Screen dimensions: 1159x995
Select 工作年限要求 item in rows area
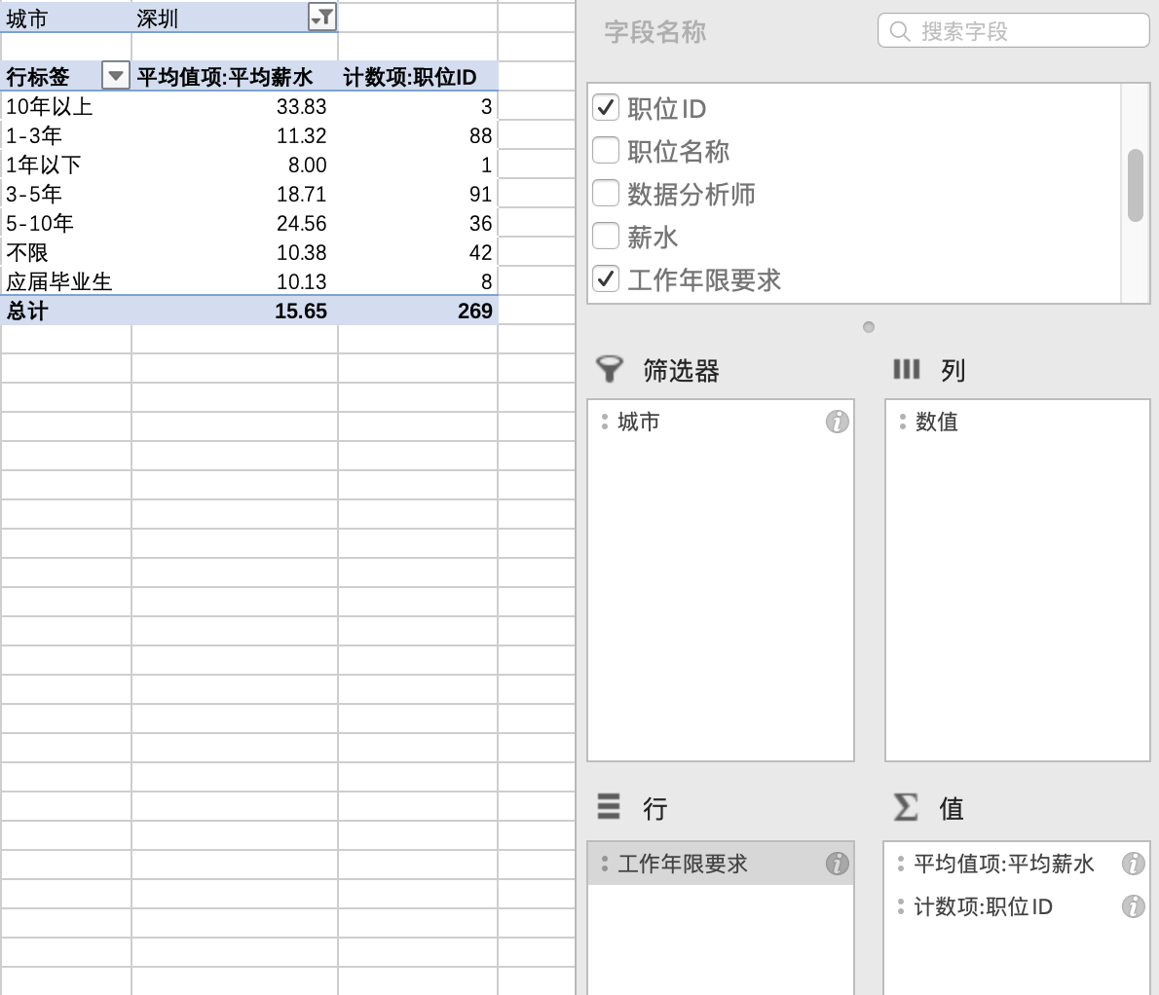click(x=683, y=864)
